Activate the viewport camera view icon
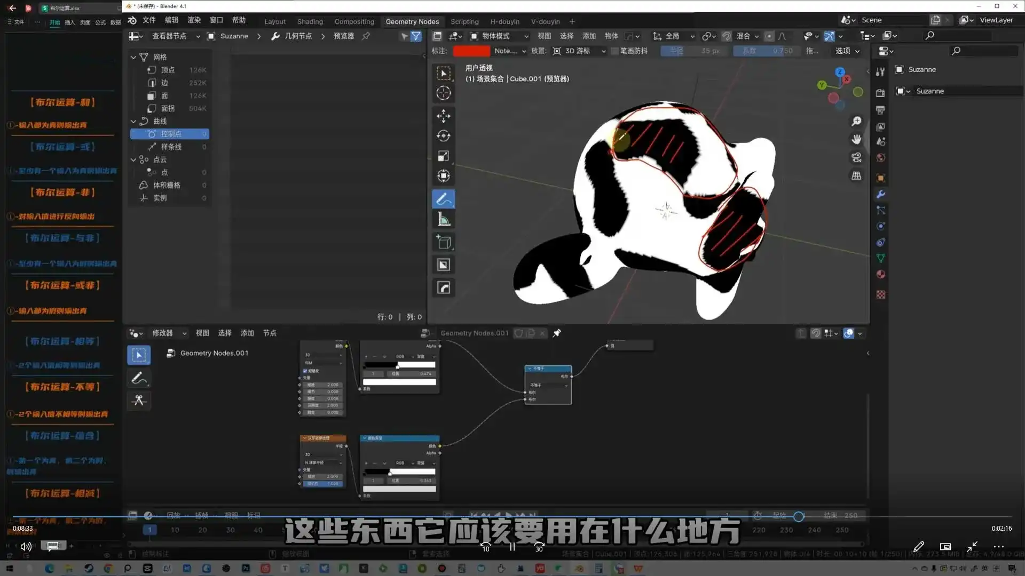 pos(856,158)
